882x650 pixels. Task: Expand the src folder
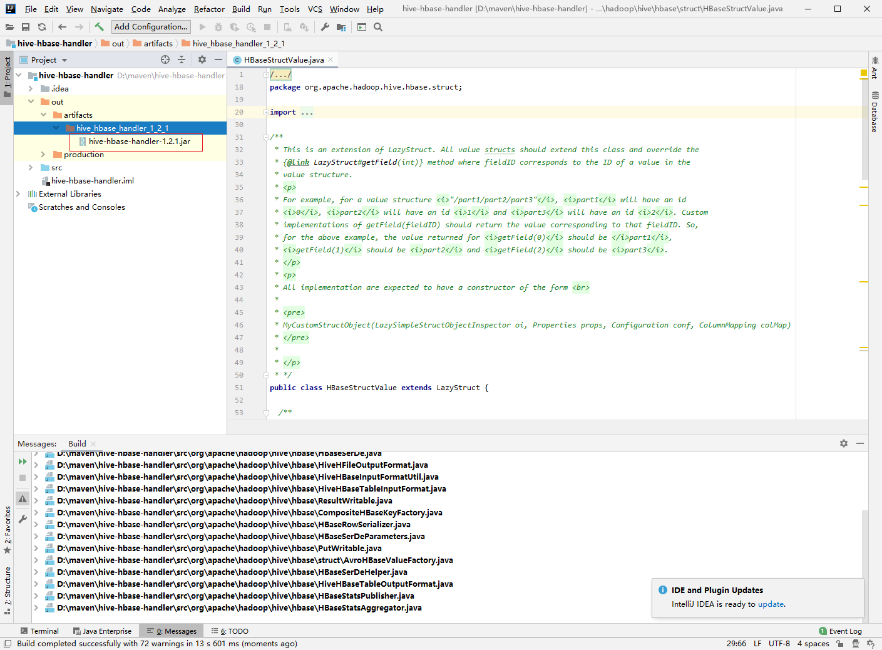click(x=31, y=167)
